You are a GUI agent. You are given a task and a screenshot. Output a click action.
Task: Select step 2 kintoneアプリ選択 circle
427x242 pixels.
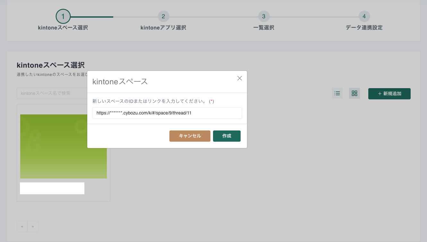163,16
